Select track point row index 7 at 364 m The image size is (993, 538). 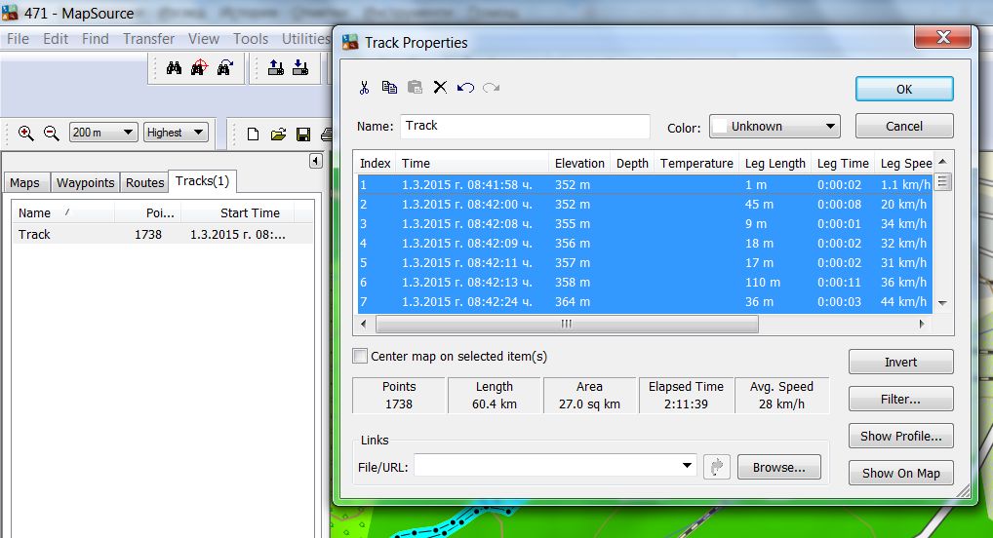point(644,302)
